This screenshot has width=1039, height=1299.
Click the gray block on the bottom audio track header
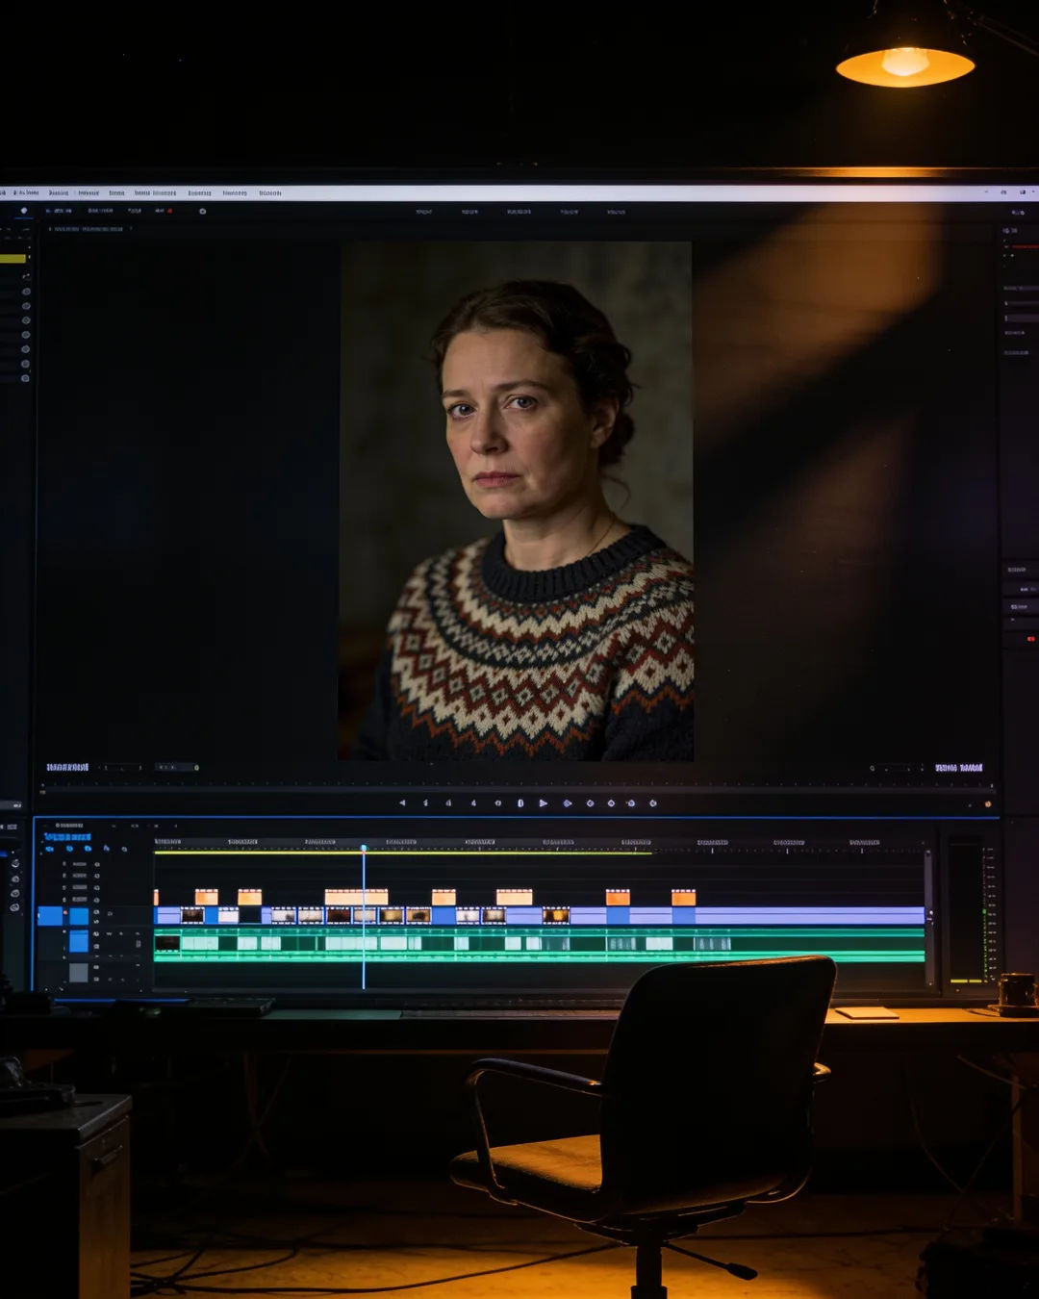click(x=79, y=973)
